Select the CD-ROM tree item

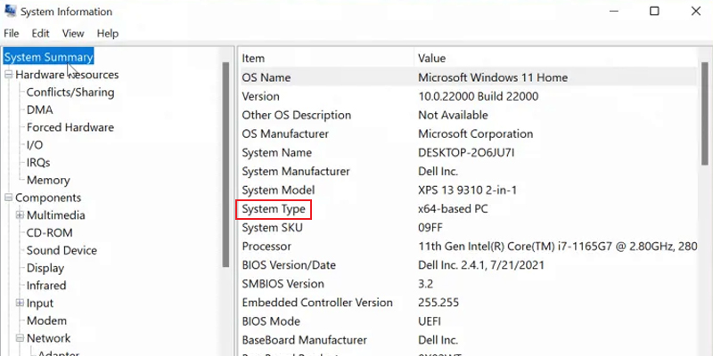click(50, 232)
